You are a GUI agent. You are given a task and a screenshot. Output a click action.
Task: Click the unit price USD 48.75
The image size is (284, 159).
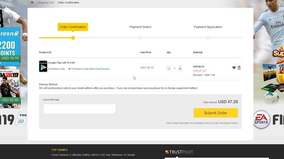tap(147, 68)
